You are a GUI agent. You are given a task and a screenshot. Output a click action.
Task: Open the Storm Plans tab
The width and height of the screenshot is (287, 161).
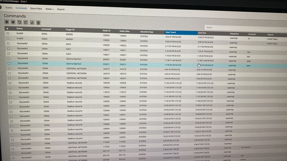36,9
